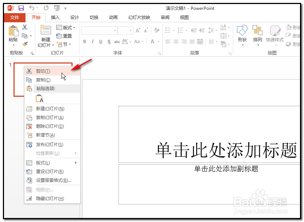Select the 快速样式 (Quick Styles) icon
Image resolution: width=304 pixels, height=222 pixels.
[x=274, y=35]
